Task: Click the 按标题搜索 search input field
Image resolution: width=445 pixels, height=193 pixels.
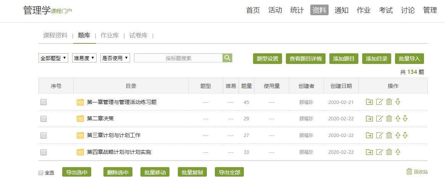Action: click(x=178, y=58)
